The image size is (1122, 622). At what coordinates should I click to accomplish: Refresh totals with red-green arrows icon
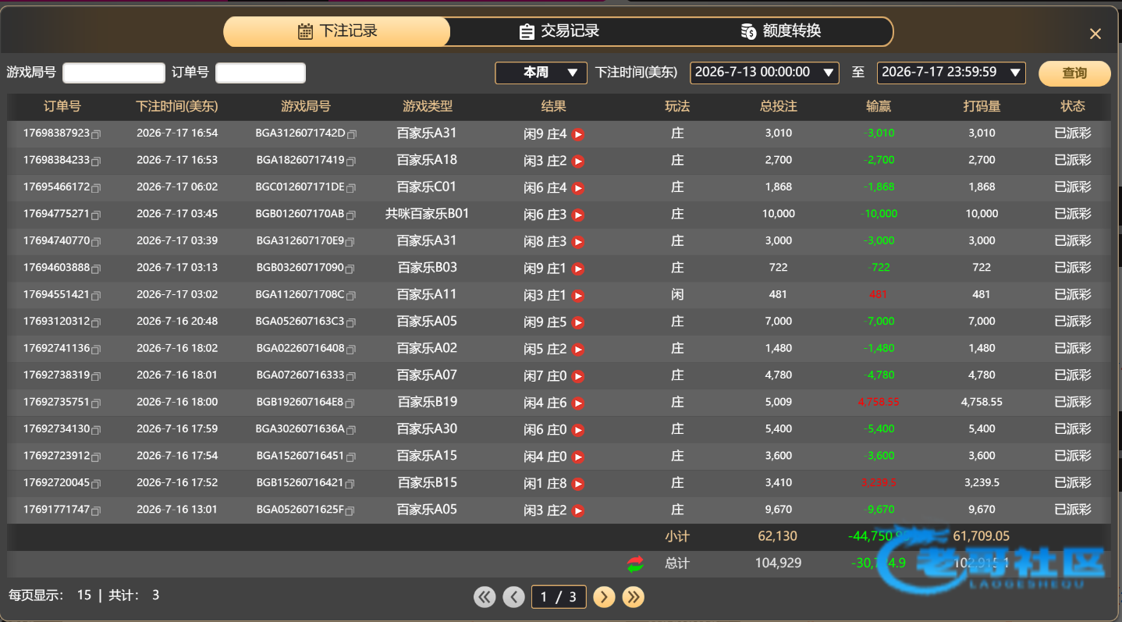click(x=636, y=564)
